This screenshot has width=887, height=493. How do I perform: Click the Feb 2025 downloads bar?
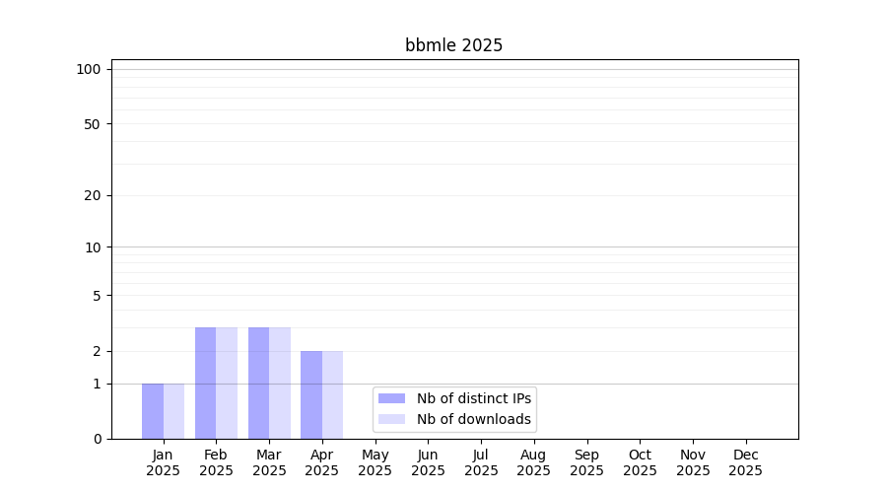(x=227, y=384)
